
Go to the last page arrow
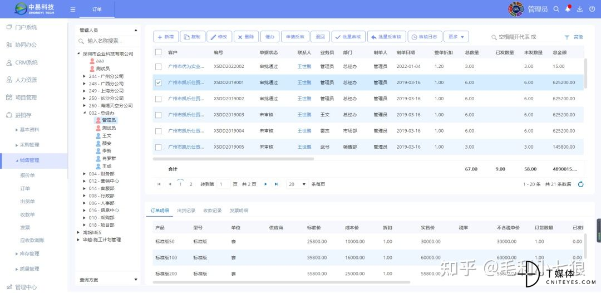276,184
